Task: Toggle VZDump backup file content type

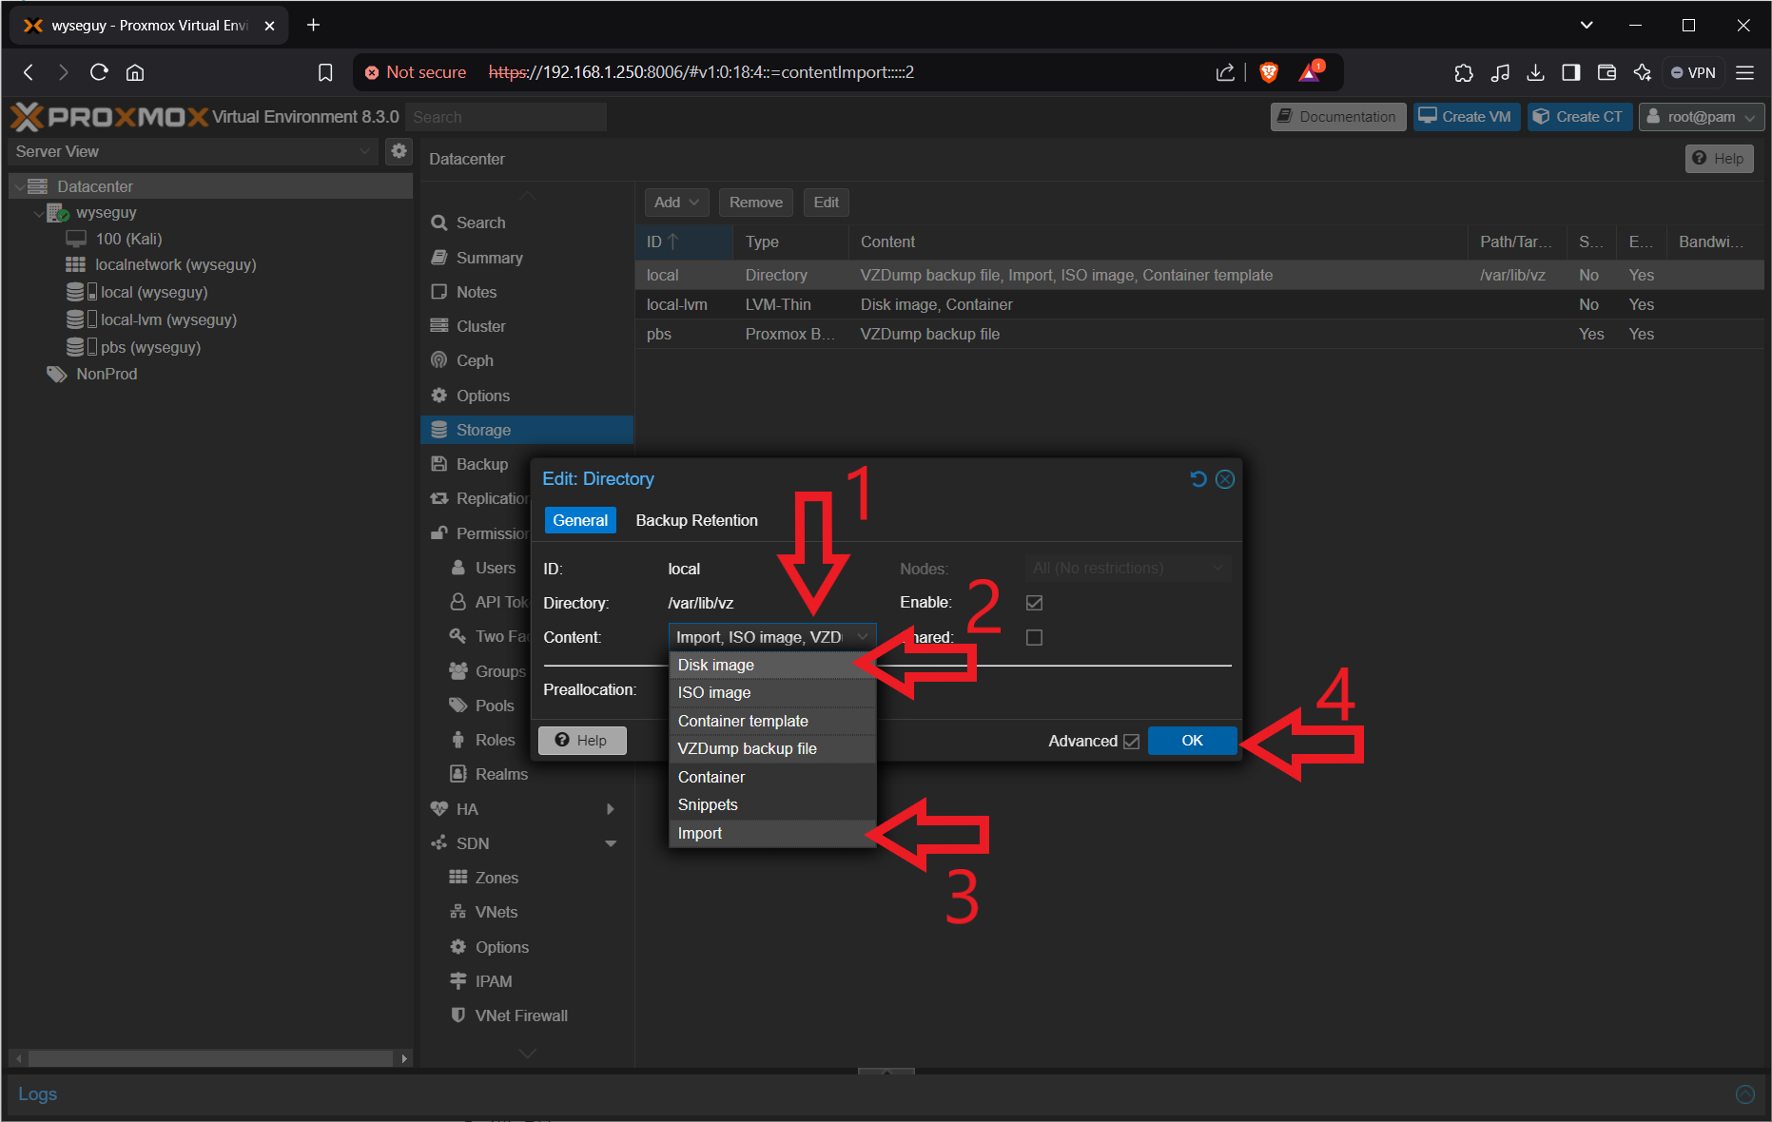Action: (771, 748)
